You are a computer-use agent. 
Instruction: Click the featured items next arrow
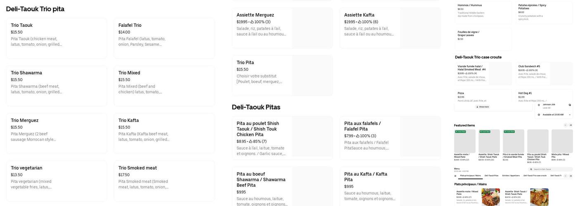point(571,125)
